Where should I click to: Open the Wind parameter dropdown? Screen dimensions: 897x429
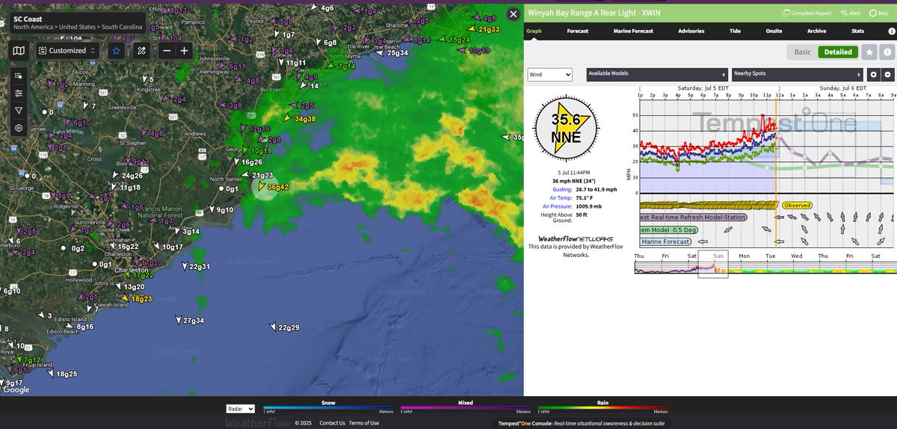[x=549, y=75]
